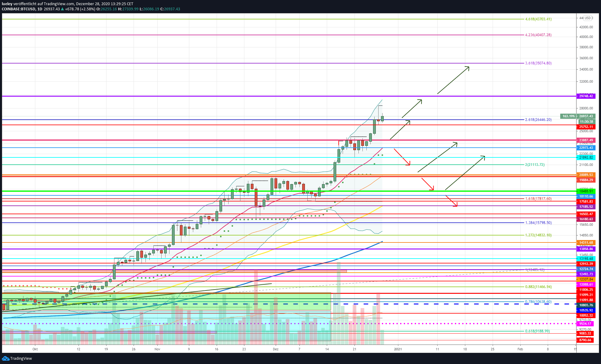Click the 1.384(15798.50) Fibonacci label
This screenshot has width=601, height=364.
click(538, 223)
